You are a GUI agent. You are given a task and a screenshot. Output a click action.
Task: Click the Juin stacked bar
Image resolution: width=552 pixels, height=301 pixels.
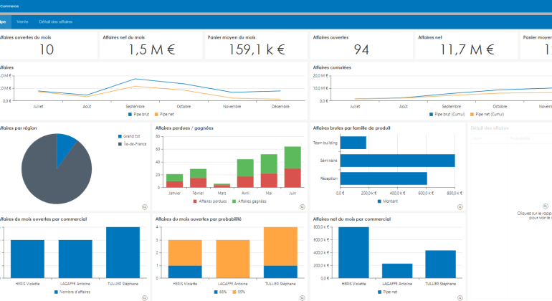point(292,167)
